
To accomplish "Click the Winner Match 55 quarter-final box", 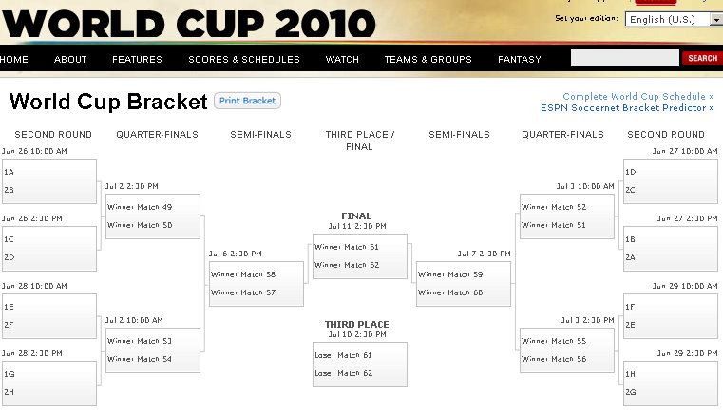I will 567,350.
